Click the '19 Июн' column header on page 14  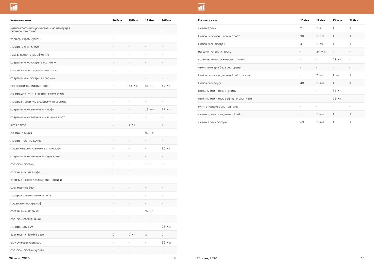[x=133, y=20]
